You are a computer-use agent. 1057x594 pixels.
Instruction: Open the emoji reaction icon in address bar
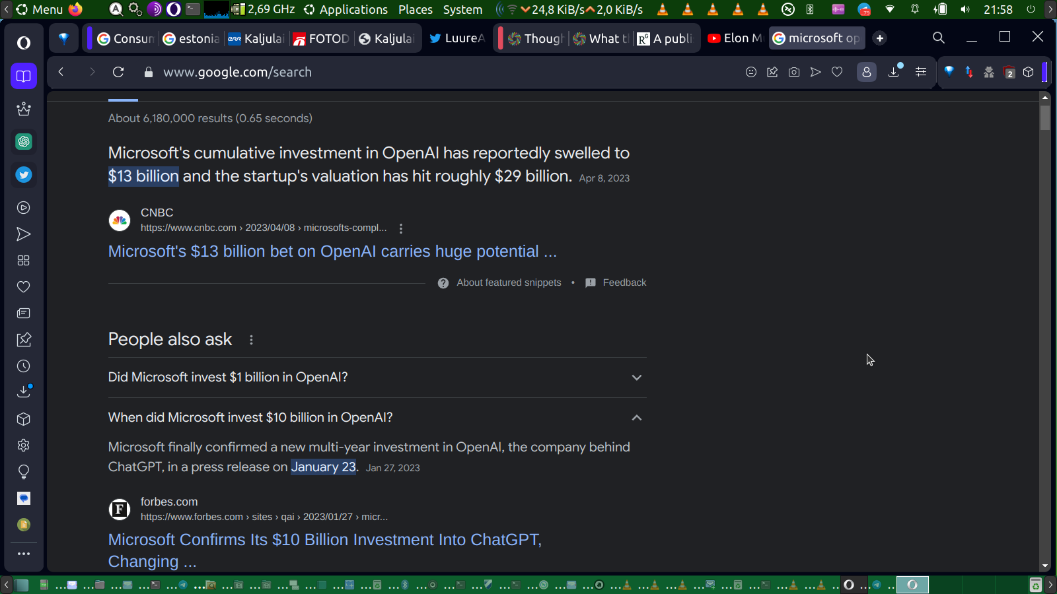[x=751, y=72]
